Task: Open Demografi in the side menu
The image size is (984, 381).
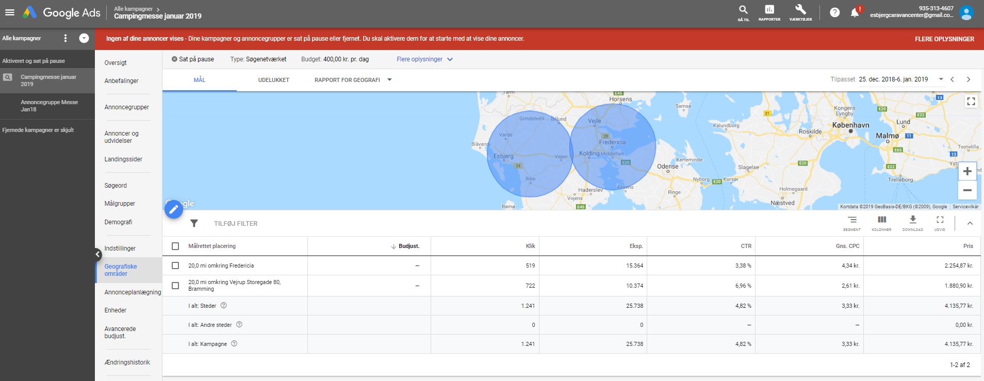Action: 118,222
